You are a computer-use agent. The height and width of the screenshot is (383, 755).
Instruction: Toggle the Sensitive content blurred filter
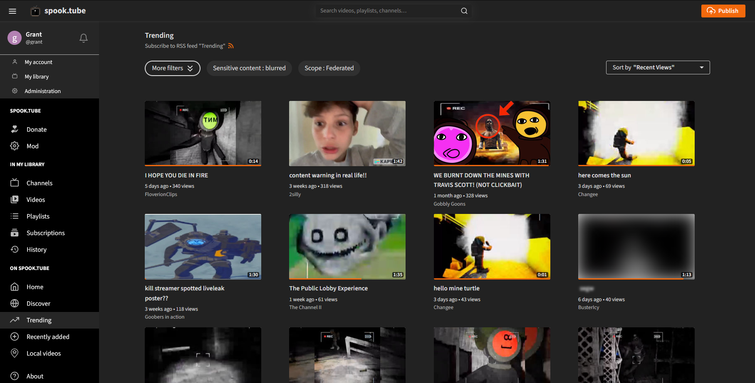249,68
